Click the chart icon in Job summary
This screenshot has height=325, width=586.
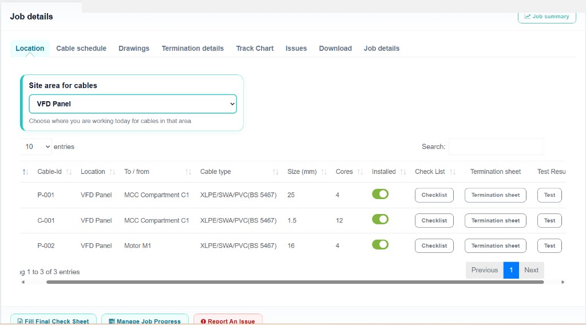click(528, 17)
